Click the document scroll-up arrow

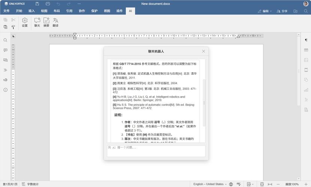[x=299, y=34]
